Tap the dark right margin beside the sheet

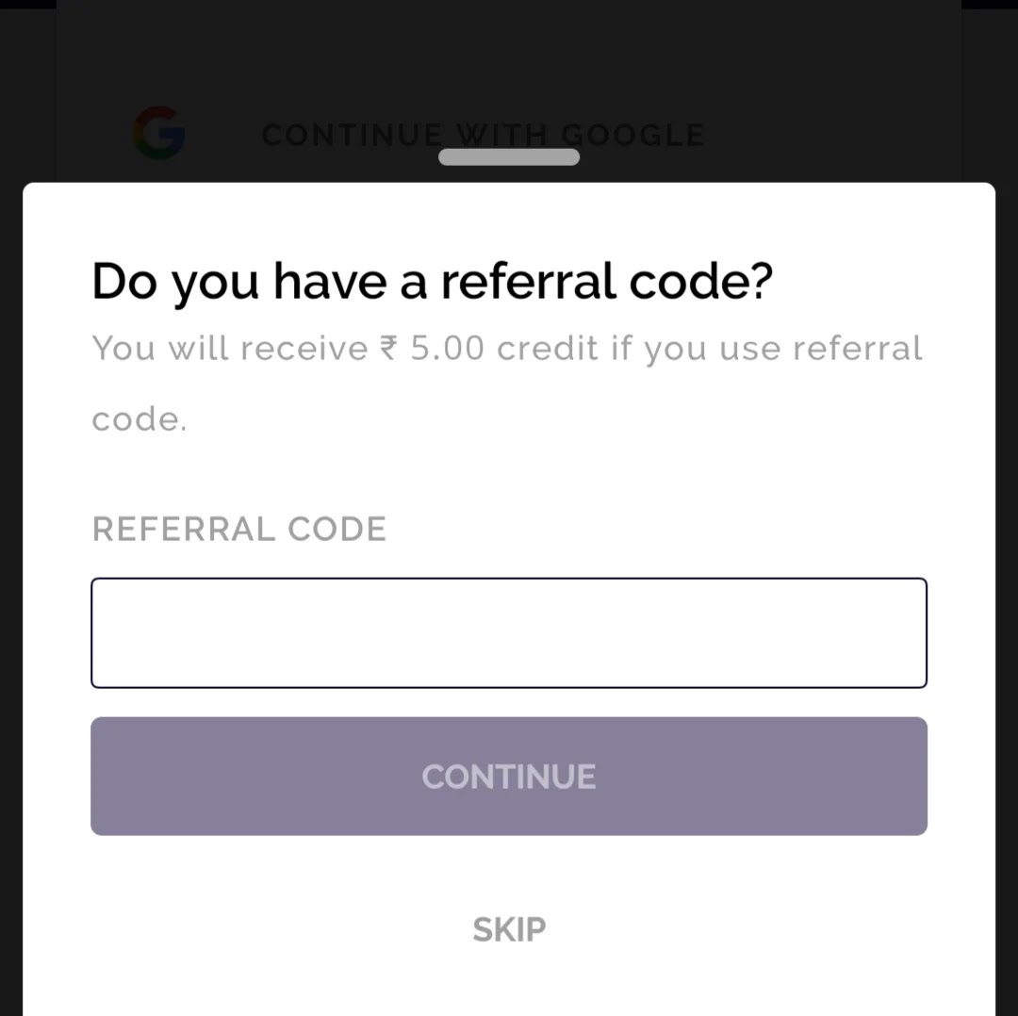(1007, 584)
